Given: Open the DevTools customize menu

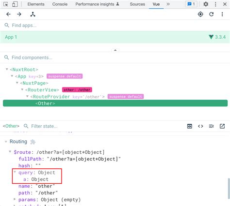Looking at the screenshot, I should (215, 4).
